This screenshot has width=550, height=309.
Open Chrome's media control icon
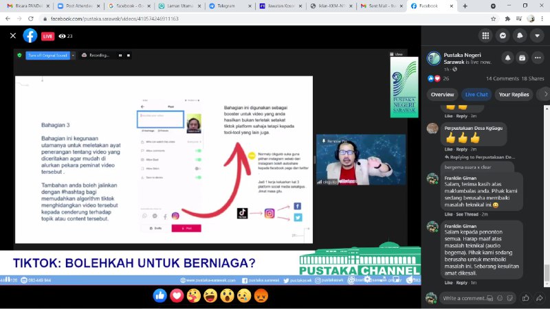519,19
